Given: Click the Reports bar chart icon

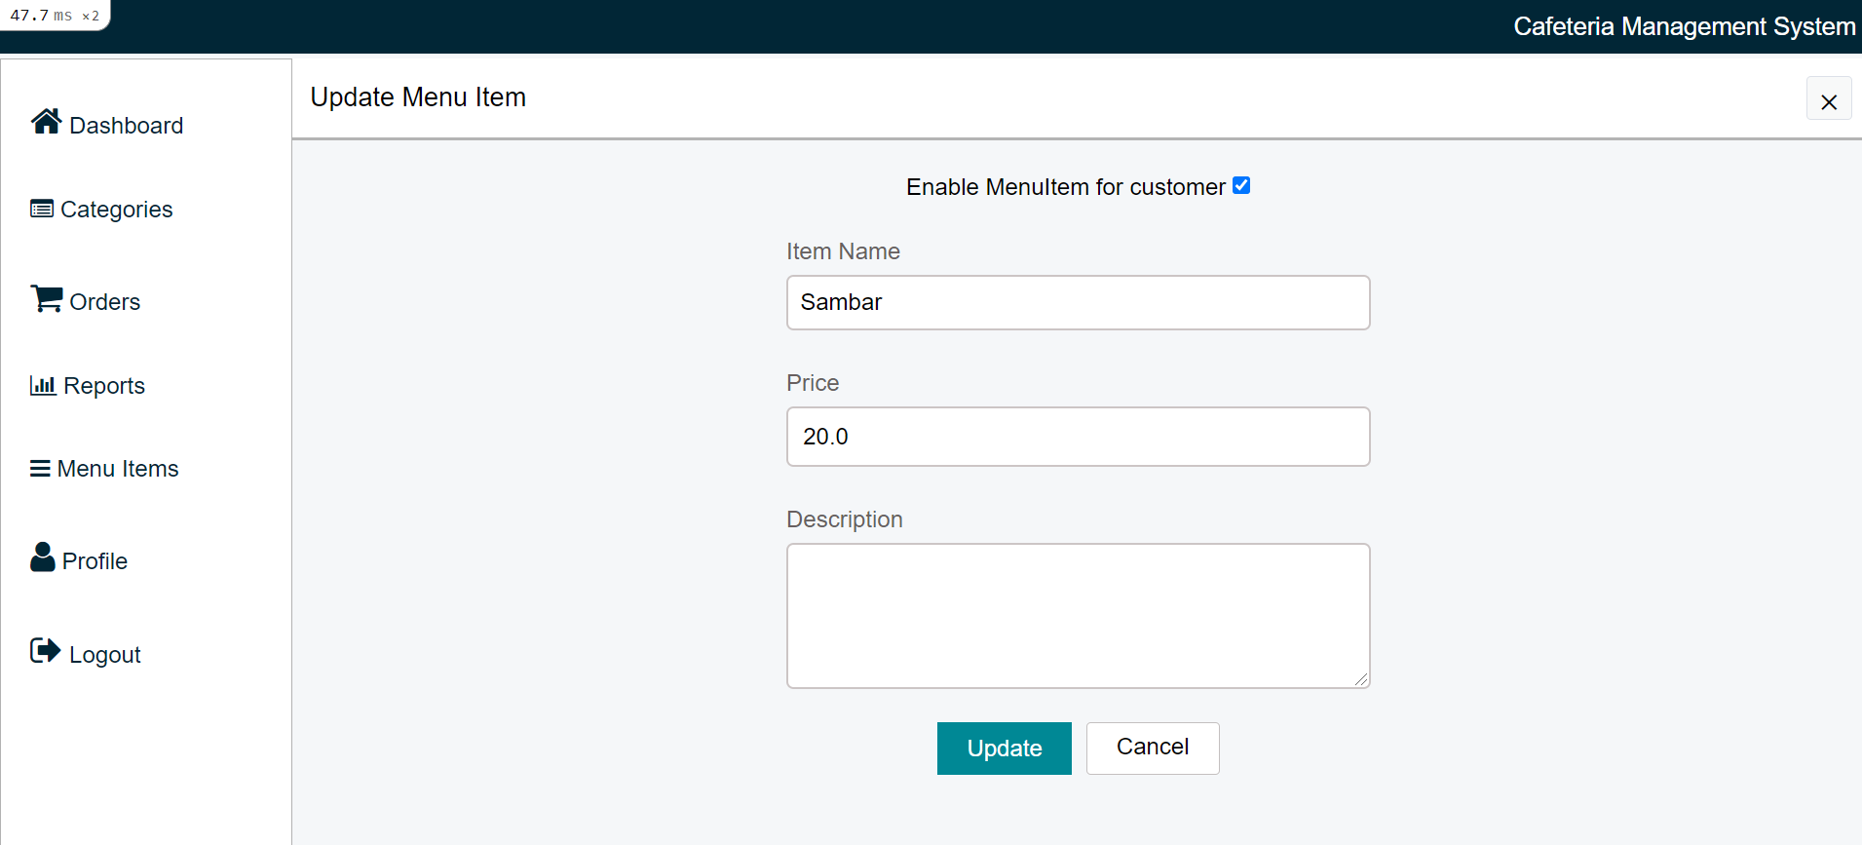Looking at the screenshot, I should tap(43, 385).
